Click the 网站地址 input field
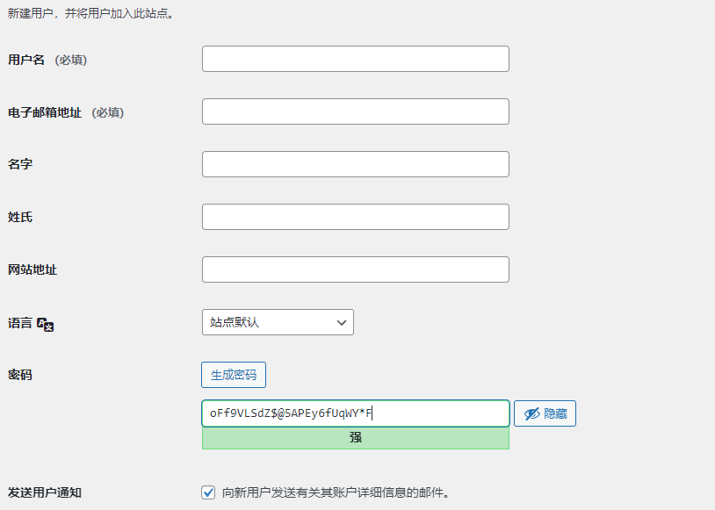 [355, 269]
